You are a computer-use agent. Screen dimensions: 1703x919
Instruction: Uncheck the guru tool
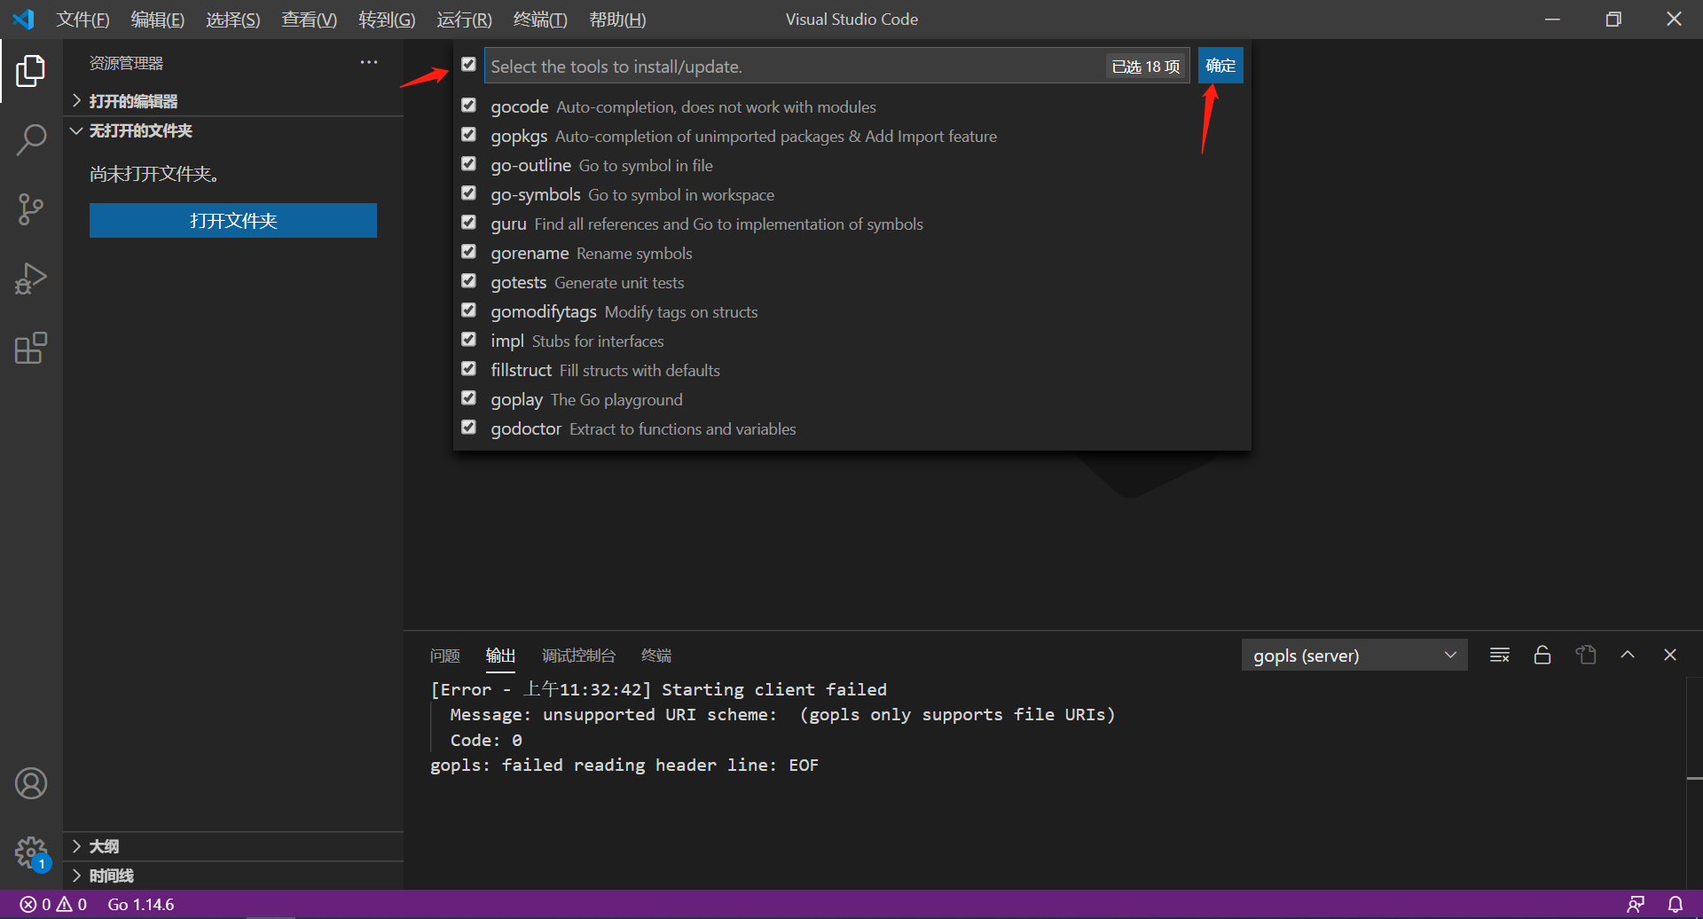[x=468, y=222]
